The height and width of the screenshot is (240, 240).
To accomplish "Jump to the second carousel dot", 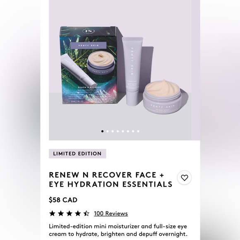I will [108, 131].
